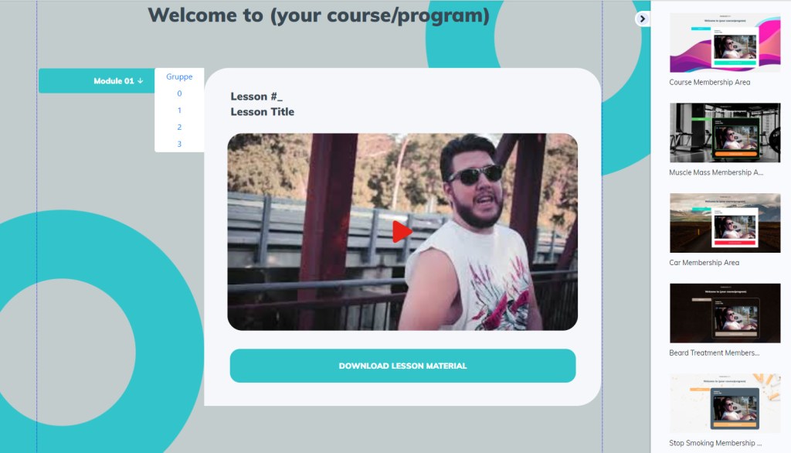Open Stop Smoking Membership template thumbnail
The height and width of the screenshot is (453, 791).
pyautogui.click(x=725, y=403)
